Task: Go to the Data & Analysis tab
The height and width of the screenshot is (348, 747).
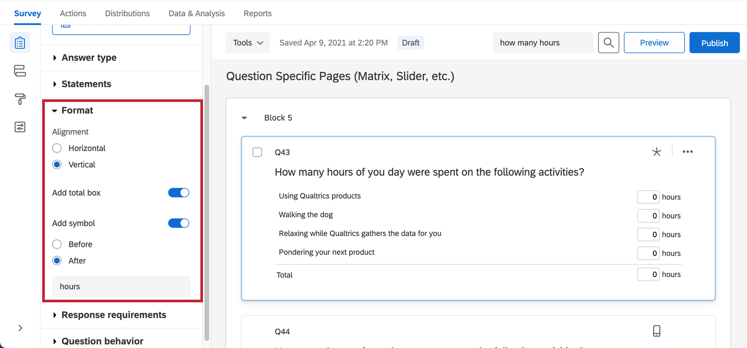Action: 196,13
